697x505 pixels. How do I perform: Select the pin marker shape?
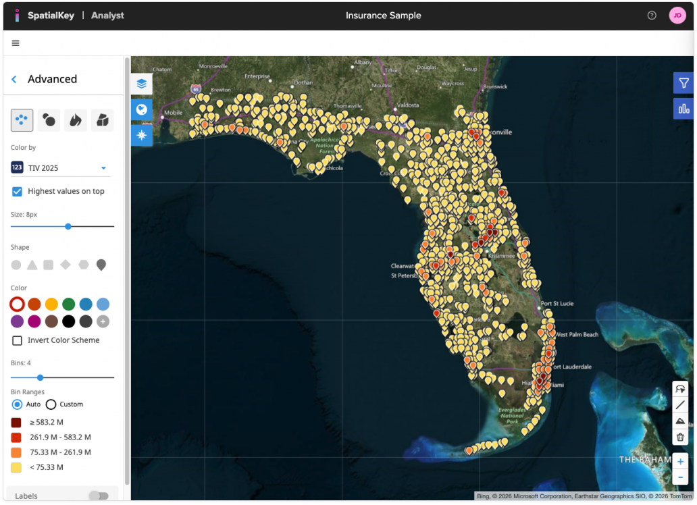coord(101,265)
